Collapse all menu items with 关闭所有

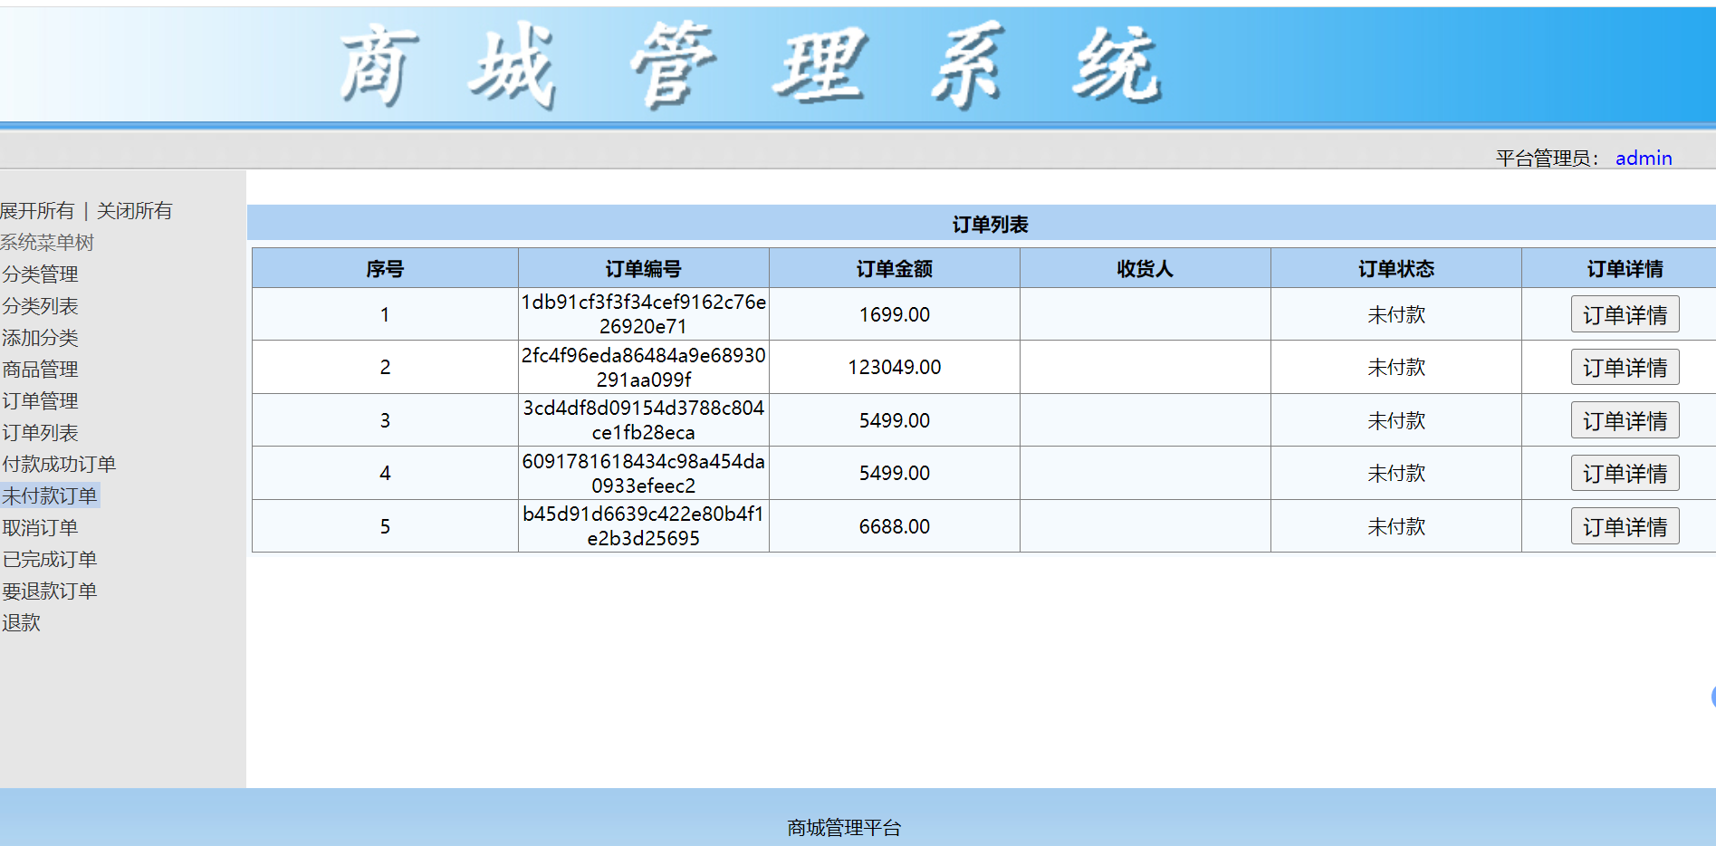(x=134, y=211)
